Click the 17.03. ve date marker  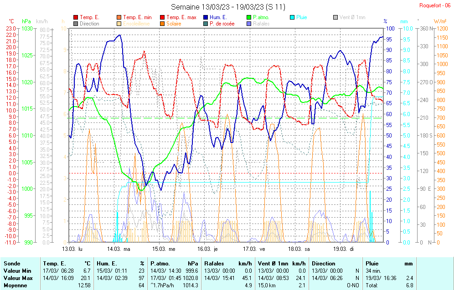click(x=254, y=249)
